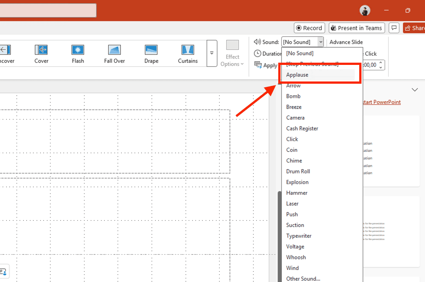Choose Breeze sound

322,107
